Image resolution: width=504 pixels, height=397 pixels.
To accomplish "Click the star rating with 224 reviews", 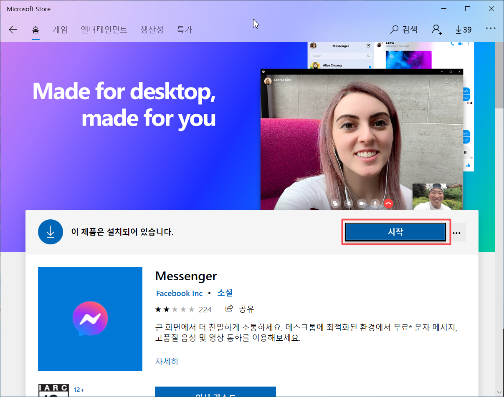I will (x=183, y=309).
